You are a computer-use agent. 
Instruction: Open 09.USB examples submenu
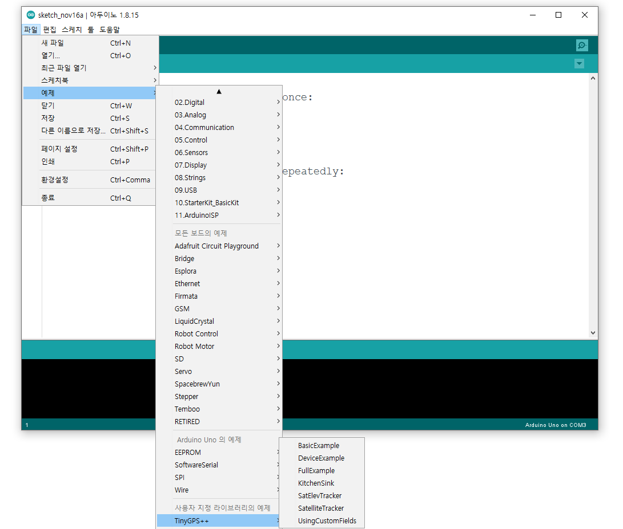click(x=219, y=190)
